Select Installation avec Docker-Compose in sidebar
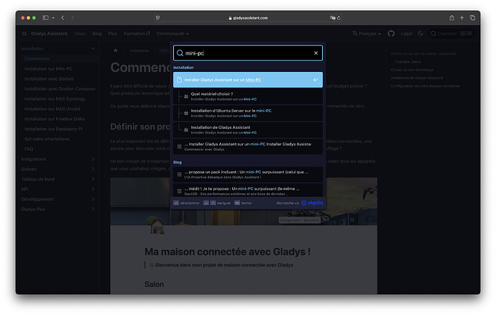This screenshot has width=496, height=315. (60, 89)
